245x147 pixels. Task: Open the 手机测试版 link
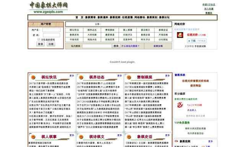200,46
